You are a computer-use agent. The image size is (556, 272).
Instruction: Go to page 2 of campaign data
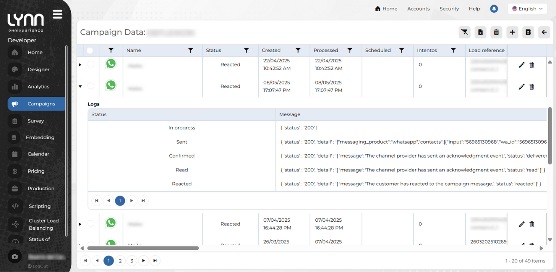pyautogui.click(x=120, y=261)
